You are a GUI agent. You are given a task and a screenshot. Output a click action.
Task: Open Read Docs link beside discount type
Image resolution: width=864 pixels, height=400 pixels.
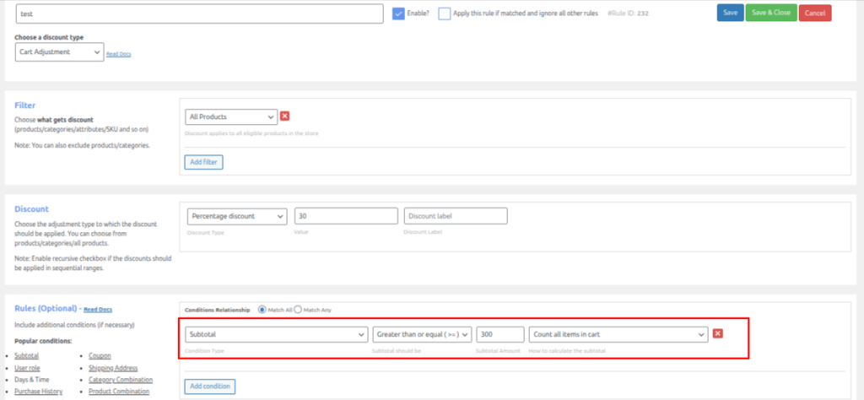pyautogui.click(x=118, y=54)
